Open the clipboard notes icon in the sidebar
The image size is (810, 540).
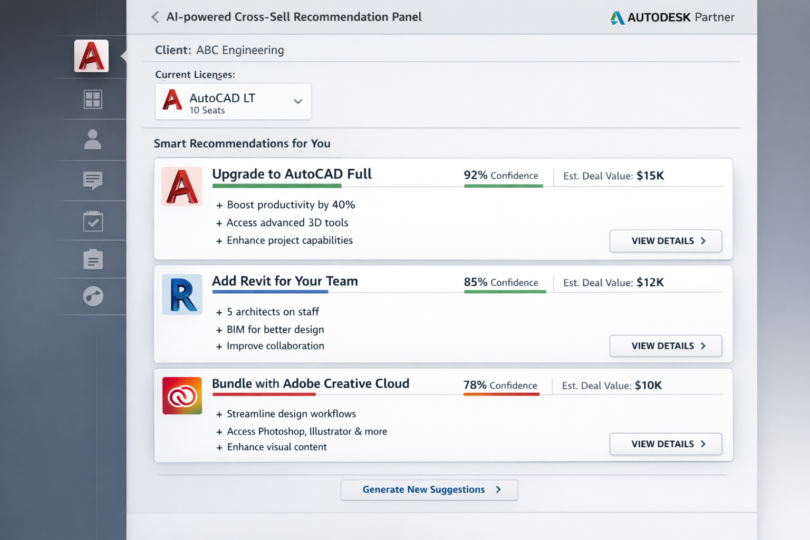point(93,259)
